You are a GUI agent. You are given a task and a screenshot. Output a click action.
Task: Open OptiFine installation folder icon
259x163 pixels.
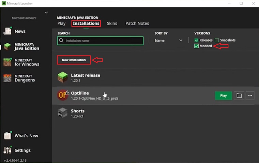239,95
